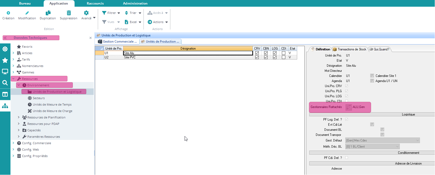Click the Modification pencil icon

click(27, 13)
